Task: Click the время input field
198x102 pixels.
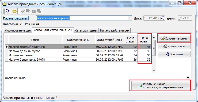Action: (x=185, y=18)
